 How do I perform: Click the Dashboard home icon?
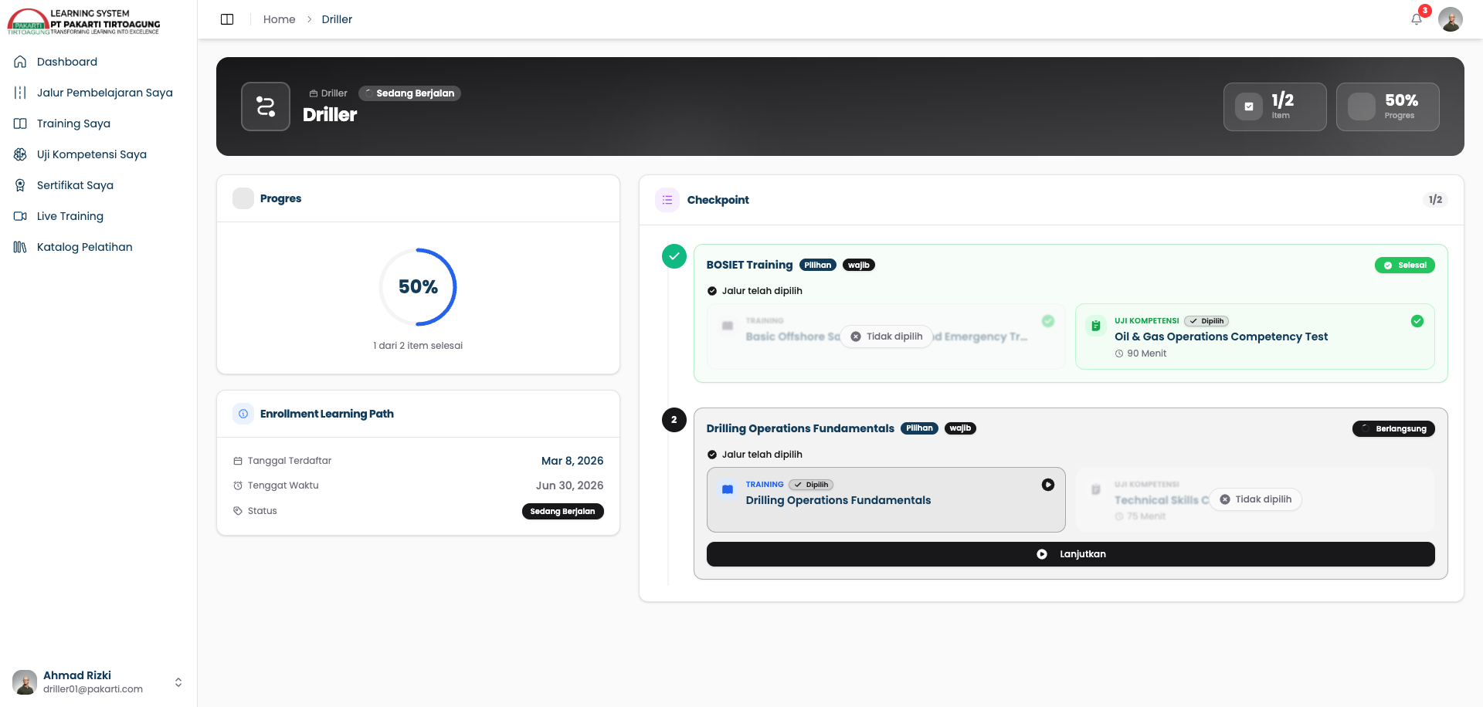point(20,62)
